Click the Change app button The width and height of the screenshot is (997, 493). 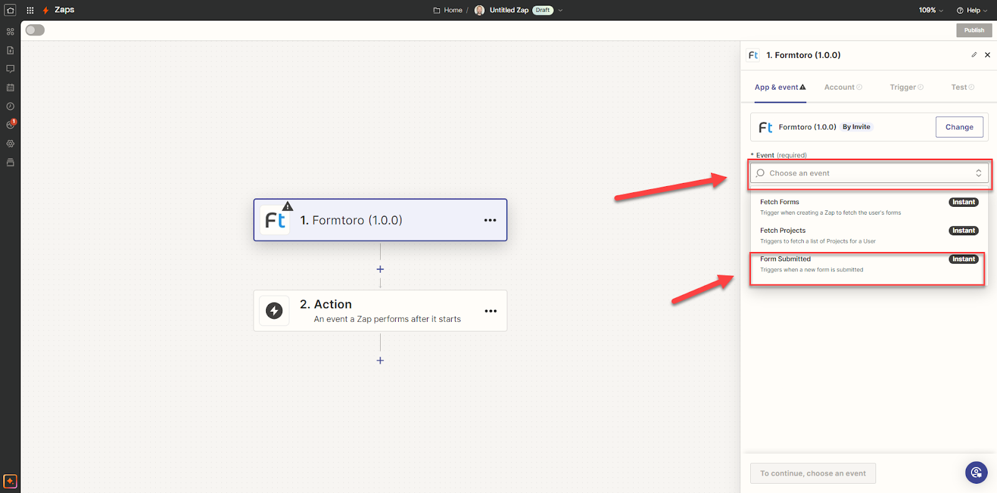(959, 127)
